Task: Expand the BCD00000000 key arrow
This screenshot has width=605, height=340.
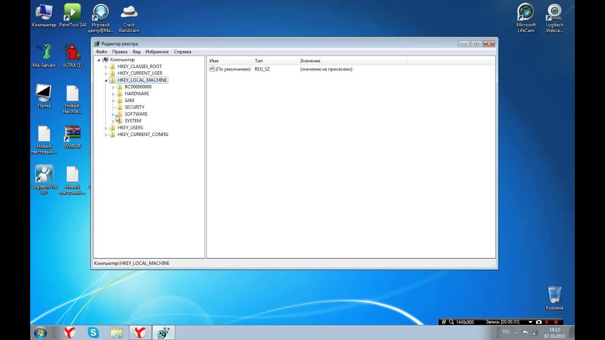Action: [113, 87]
